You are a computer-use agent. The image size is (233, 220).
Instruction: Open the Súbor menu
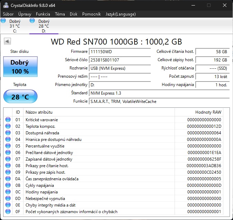tap(8, 14)
